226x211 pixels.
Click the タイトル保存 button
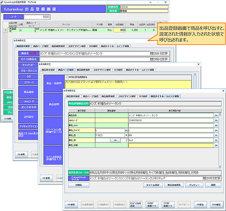click(x=153, y=185)
